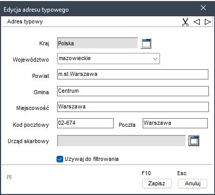This screenshot has width=215, height=195.
Task: Click the Miejscowość input field
Action: click(133, 107)
